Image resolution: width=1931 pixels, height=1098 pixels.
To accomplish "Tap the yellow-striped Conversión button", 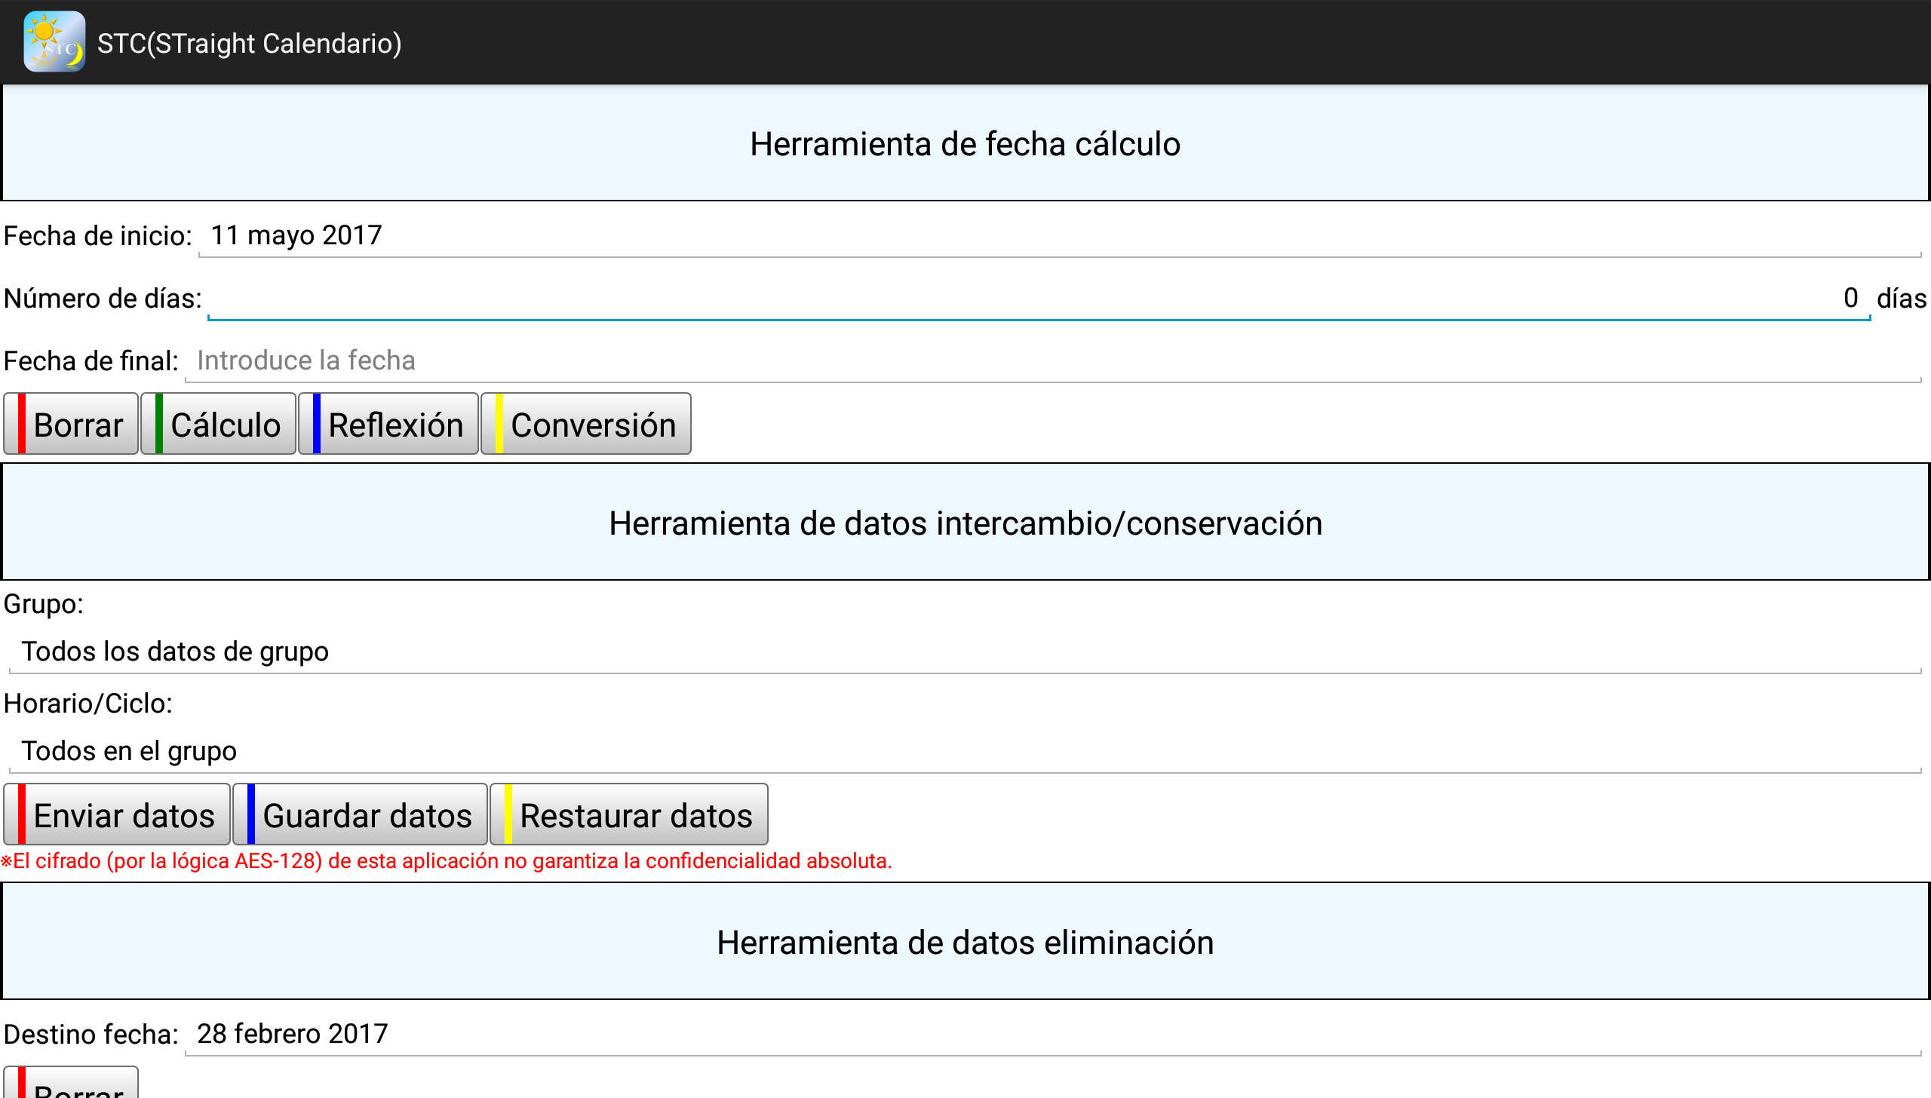I will pyautogui.click(x=585, y=425).
